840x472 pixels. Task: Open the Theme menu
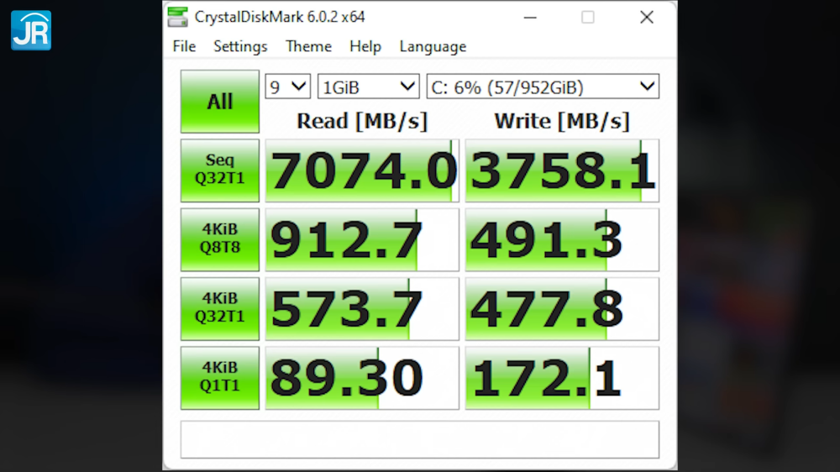coord(308,46)
